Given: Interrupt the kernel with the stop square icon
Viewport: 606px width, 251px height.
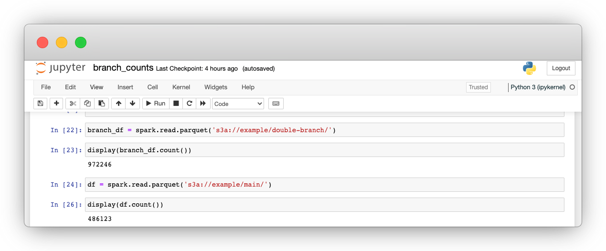Looking at the screenshot, I should pos(176,104).
